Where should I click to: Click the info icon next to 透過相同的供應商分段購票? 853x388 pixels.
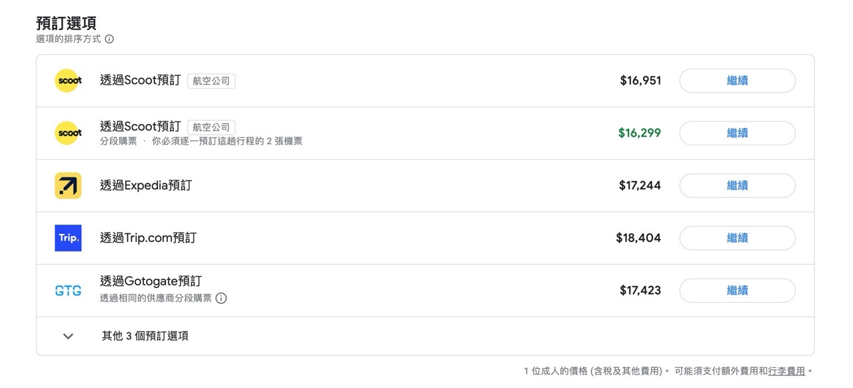(x=221, y=298)
